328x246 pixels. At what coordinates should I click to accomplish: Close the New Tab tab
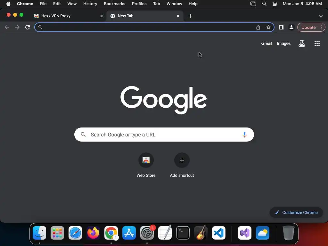pyautogui.click(x=178, y=16)
